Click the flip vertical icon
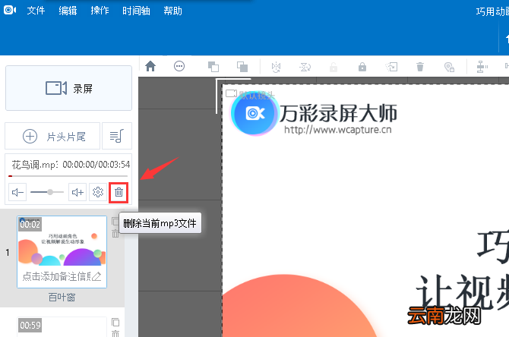 pyautogui.click(x=305, y=67)
